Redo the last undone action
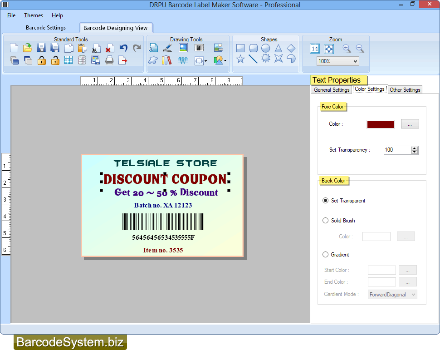Image resolution: width=440 pixels, height=350 pixels. [137, 48]
